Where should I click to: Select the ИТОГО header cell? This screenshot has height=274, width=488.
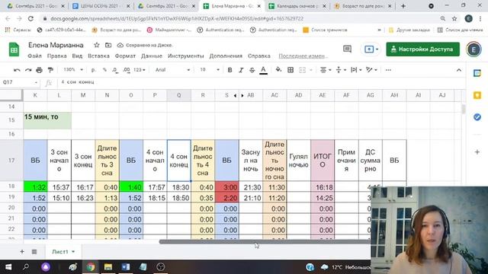(x=323, y=161)
